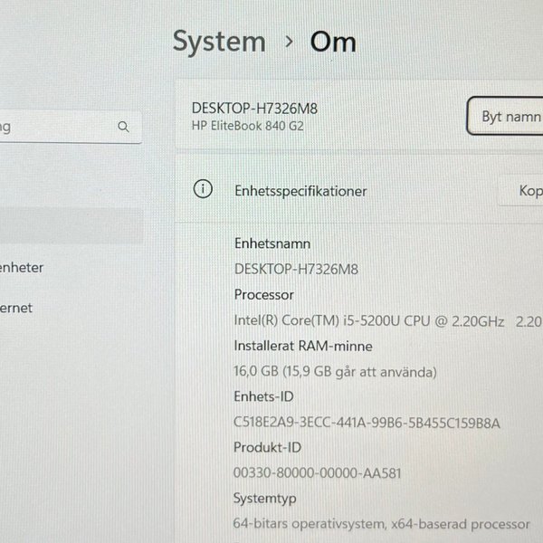Click the info icon beside Enhetsspecifikationer

click(203, 189)
